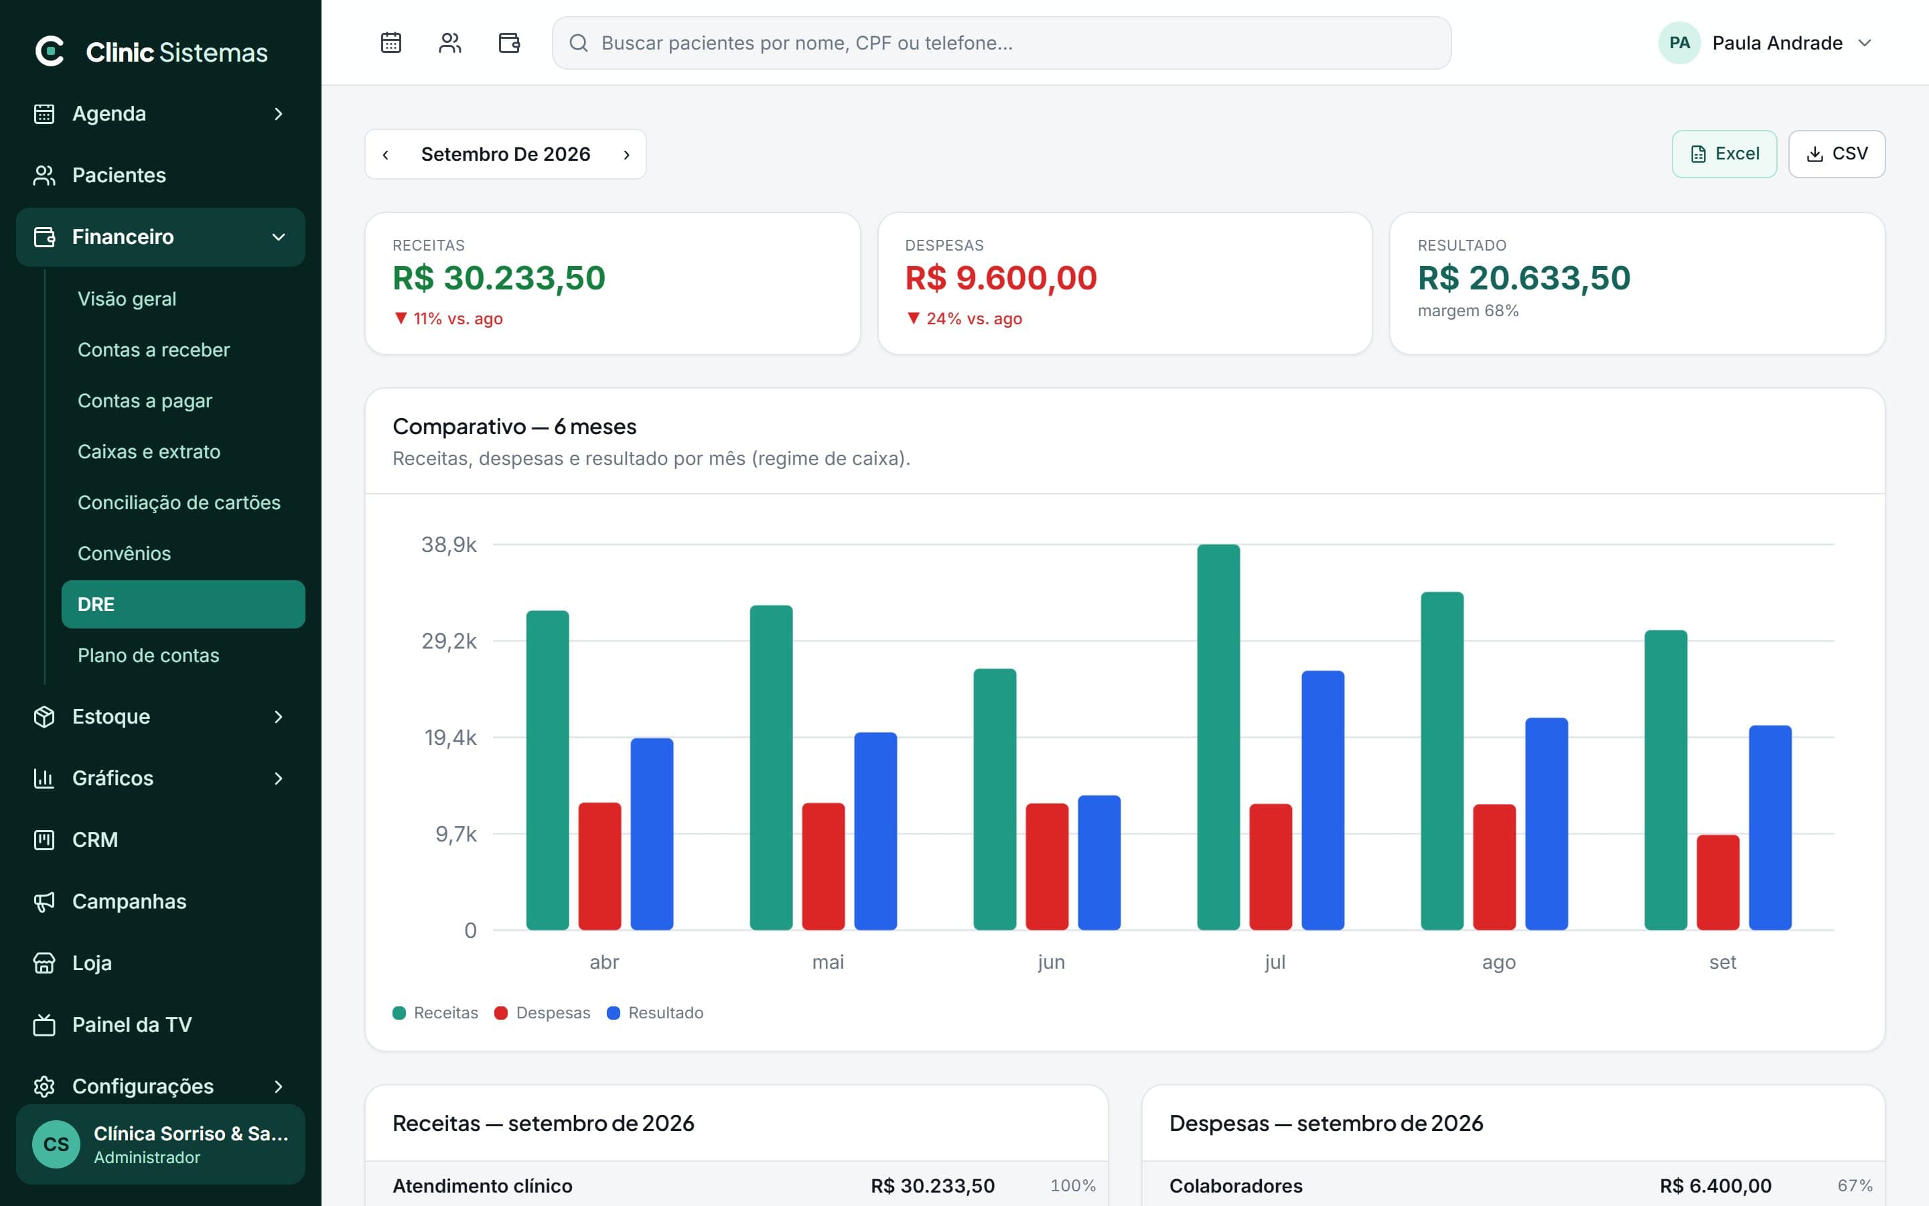The height and width of the screenshot is (1206, 1929).
Task: Toggle the Resultado series in the chart legend
Action: click(655, 1013)
